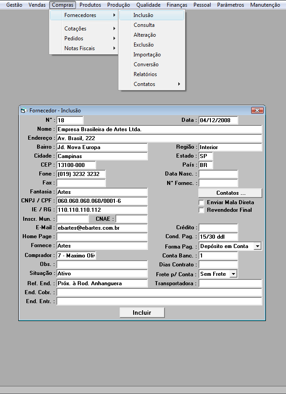Select the Exclusão menu entry

[x=152, y=45]
